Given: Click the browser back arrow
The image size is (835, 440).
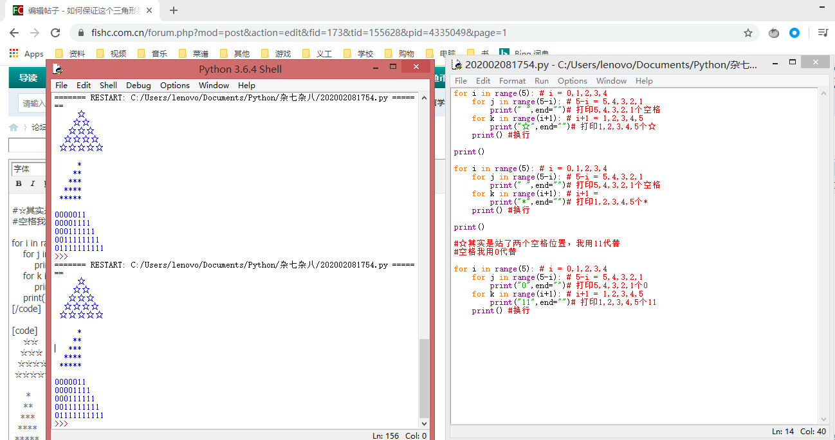Looking at the screenshot, I should coord(14,33).
